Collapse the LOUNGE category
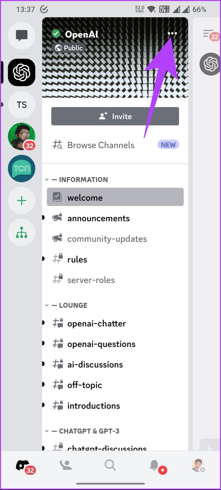Image resolution: width=221 pixels, height=490 pixels. tap(66, 305)
